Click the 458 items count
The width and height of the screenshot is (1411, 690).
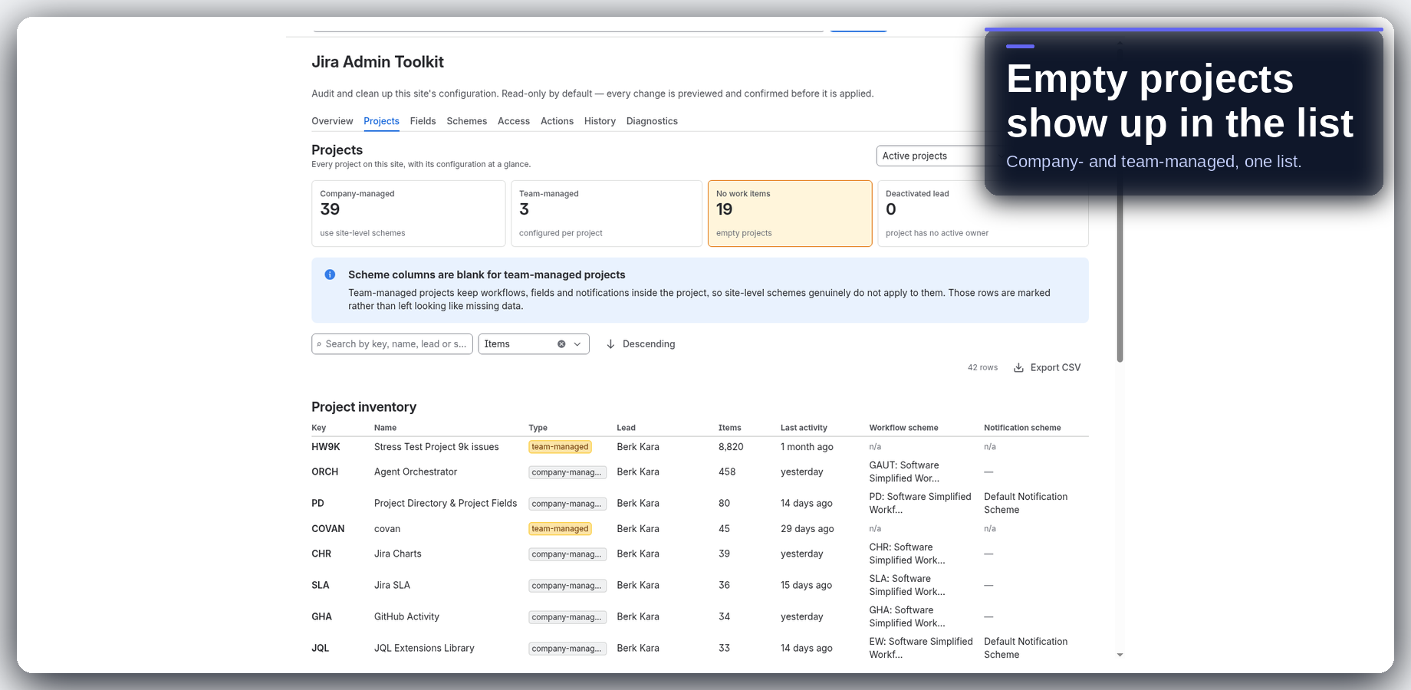coord(727,472)
